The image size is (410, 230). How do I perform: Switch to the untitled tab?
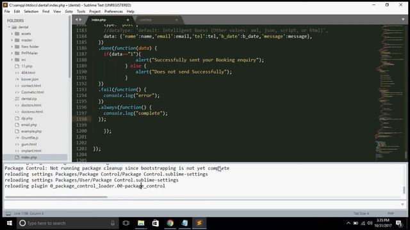(x=157, y=20)
